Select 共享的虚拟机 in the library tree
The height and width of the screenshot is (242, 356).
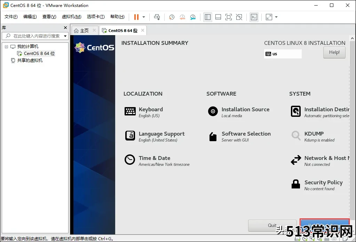[x=30, y=60]
